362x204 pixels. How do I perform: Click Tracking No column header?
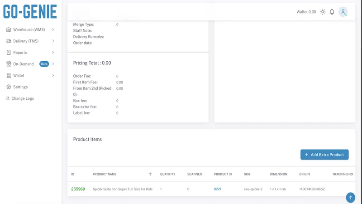[343, 174]
